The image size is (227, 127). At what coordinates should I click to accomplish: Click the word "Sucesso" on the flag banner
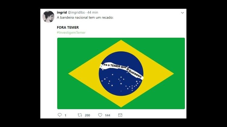click(x=135, y=74)
